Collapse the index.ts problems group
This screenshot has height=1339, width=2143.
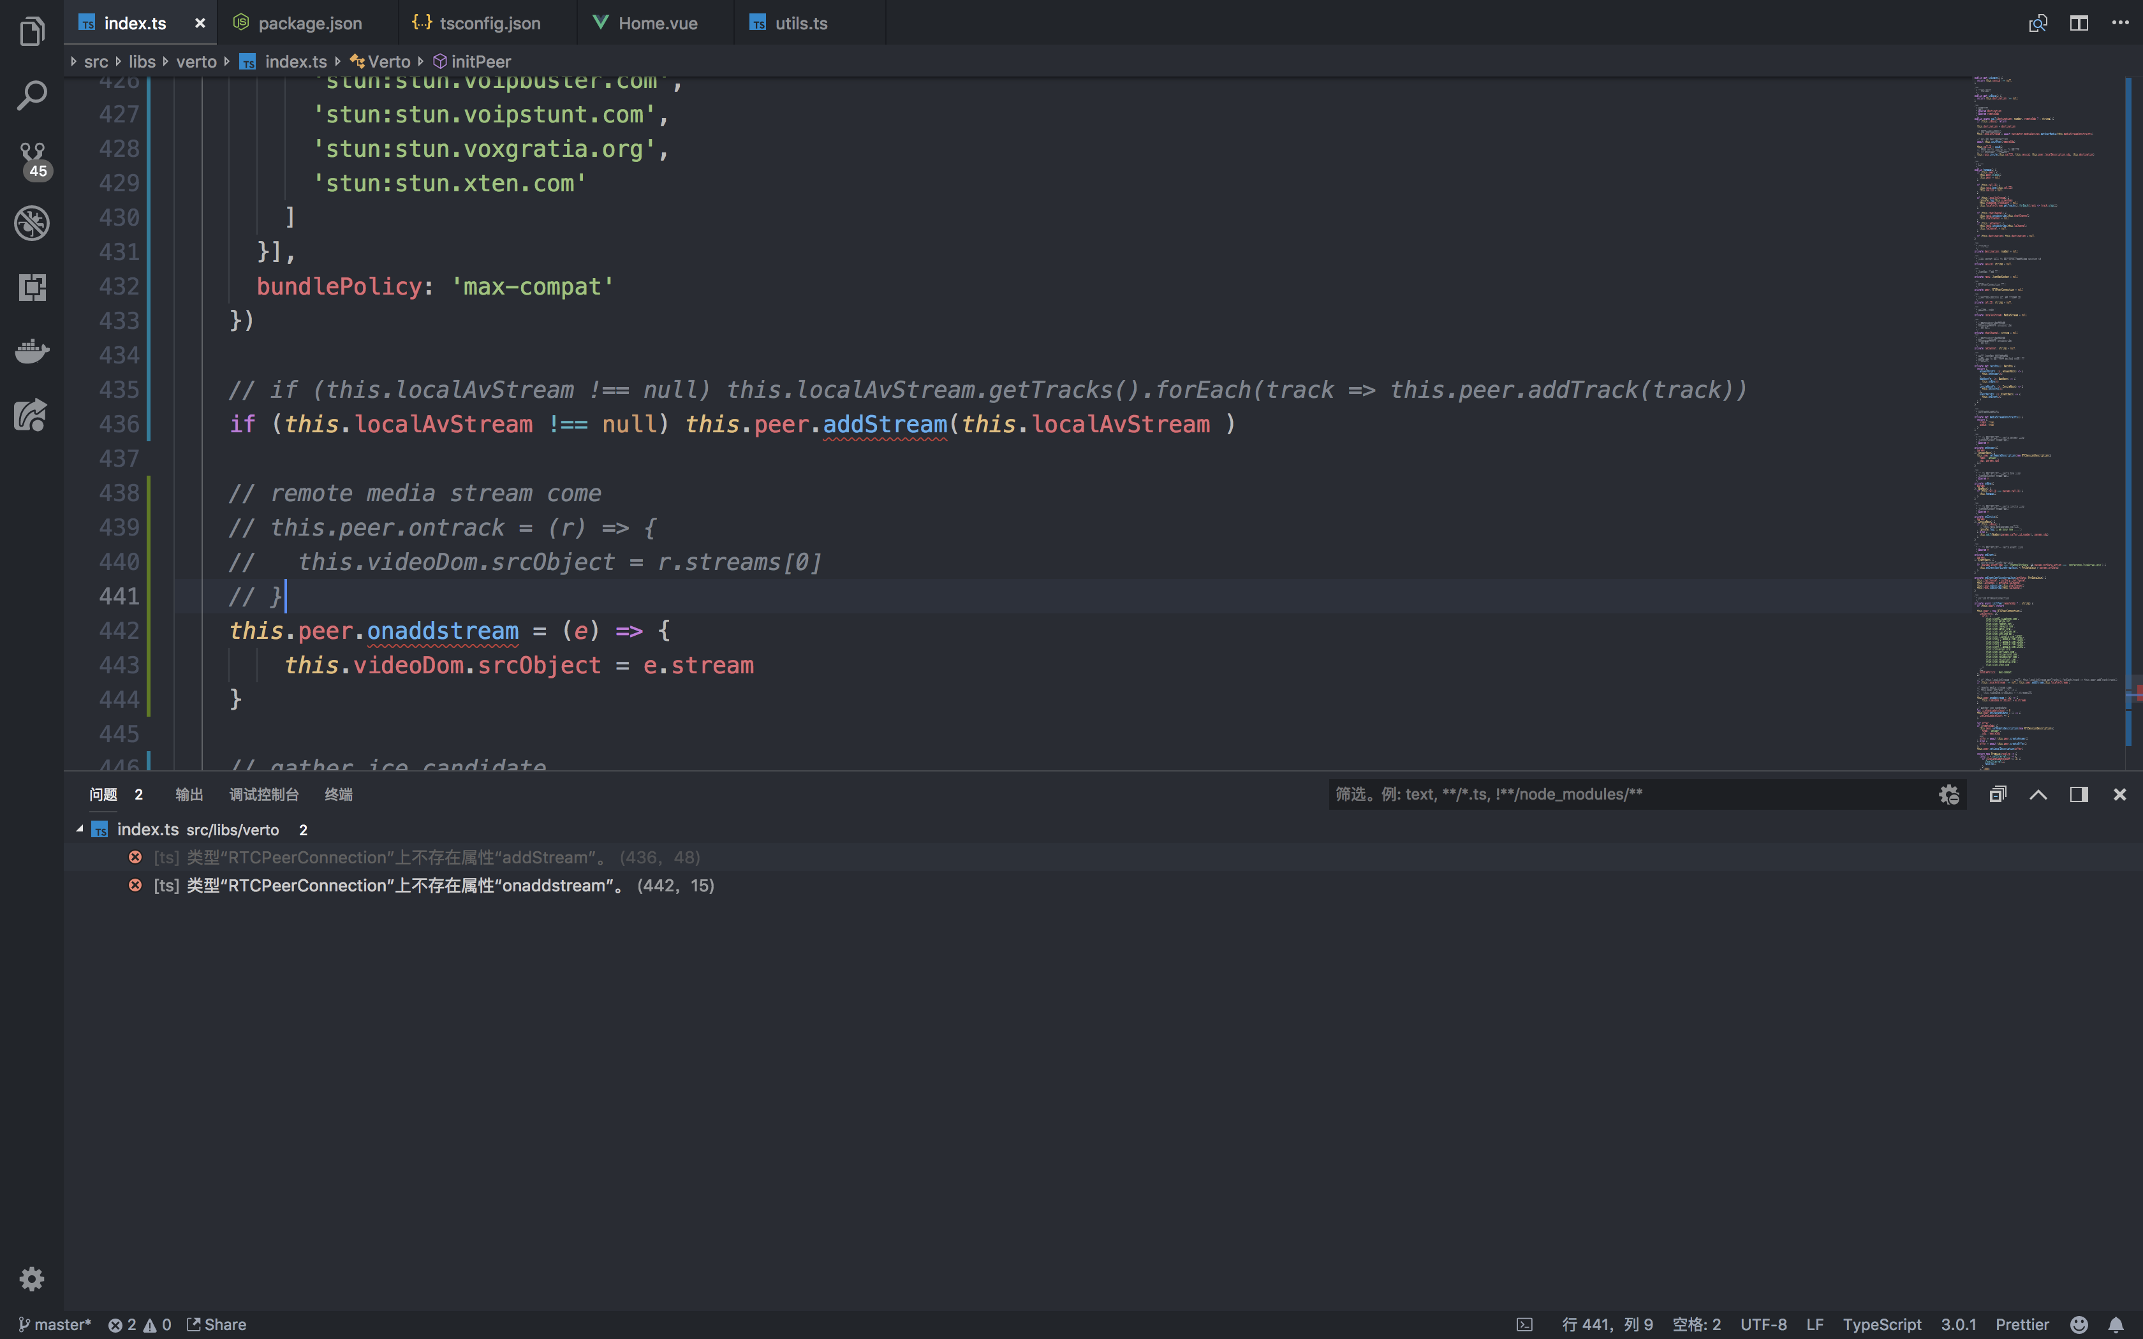(x=80, y=829)
